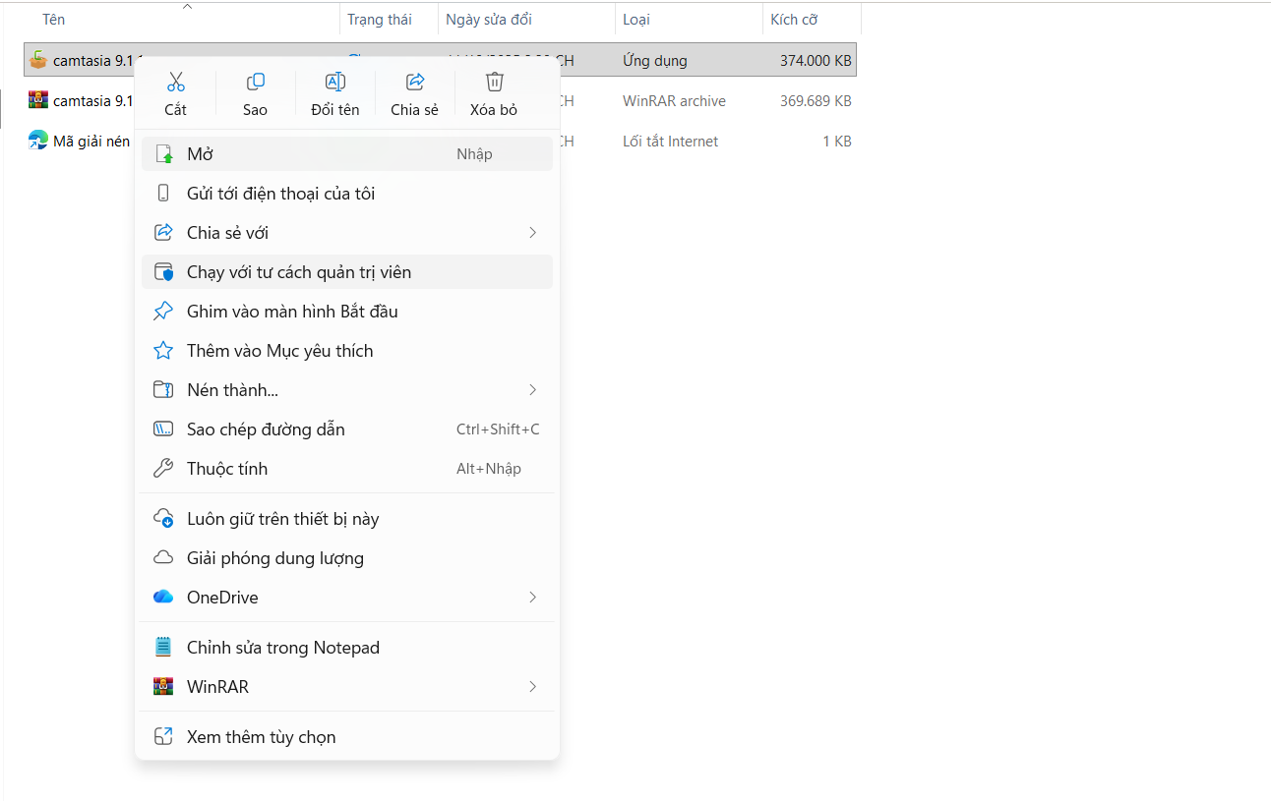The image size is (1271, 801).
Task: Expand the Chia sẻ với submenu arrow
Action: 532,233
